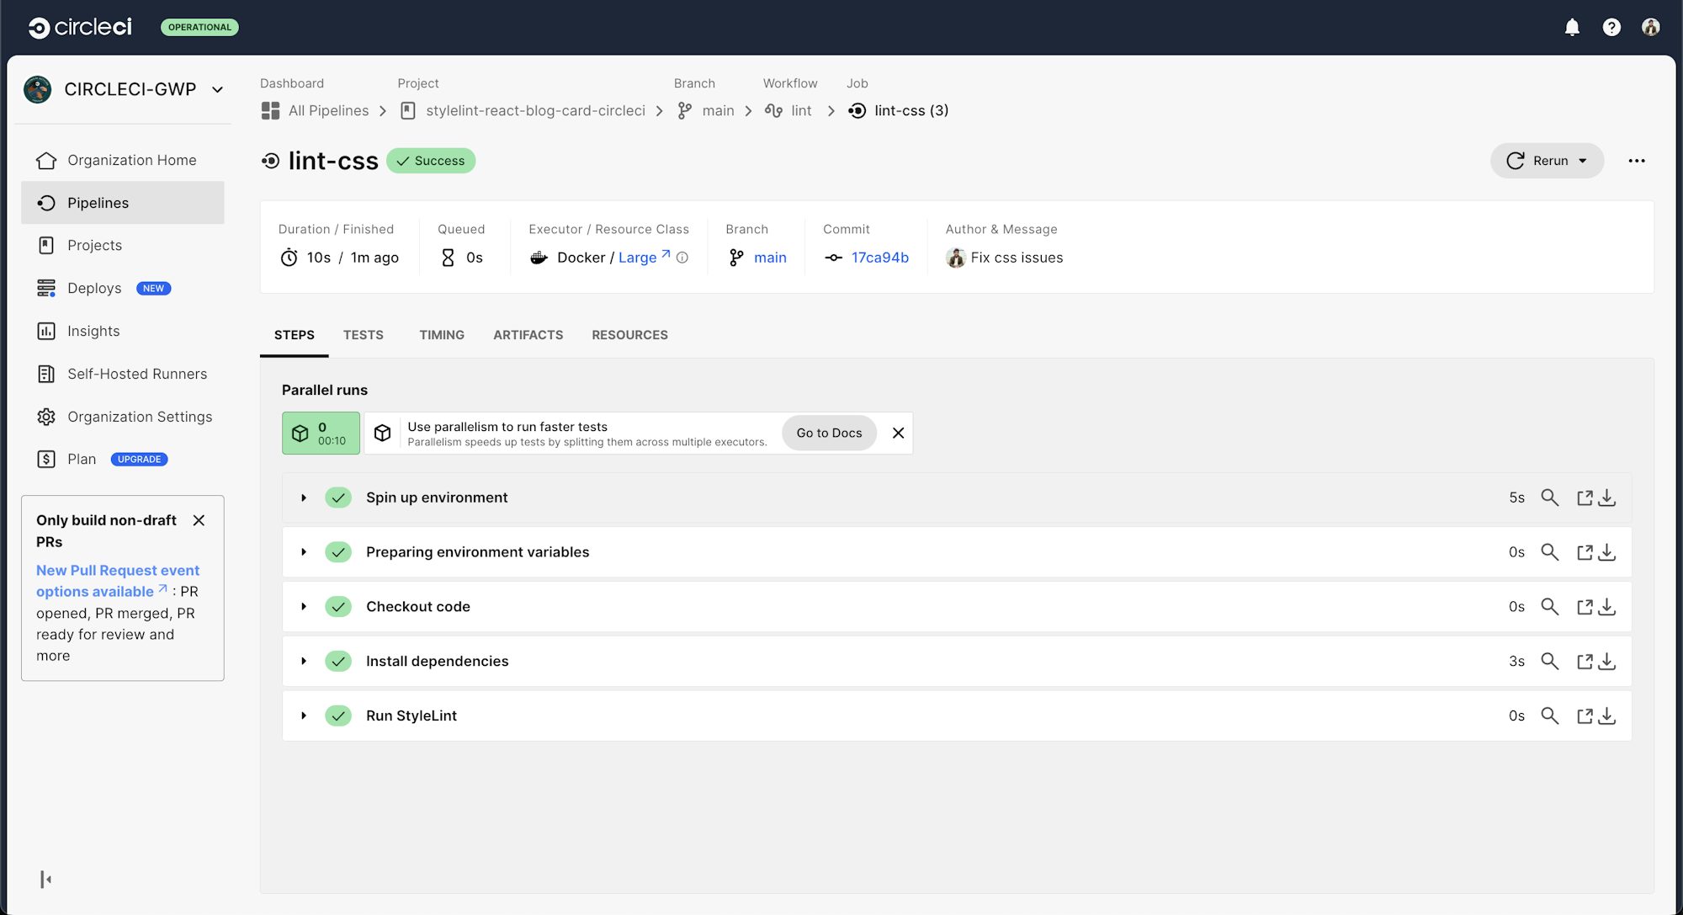Screen dimensions: 1683x915
Task: Switch to the ARTIFACTS tab
Action: pyautogui.click(x=528, y=335)
